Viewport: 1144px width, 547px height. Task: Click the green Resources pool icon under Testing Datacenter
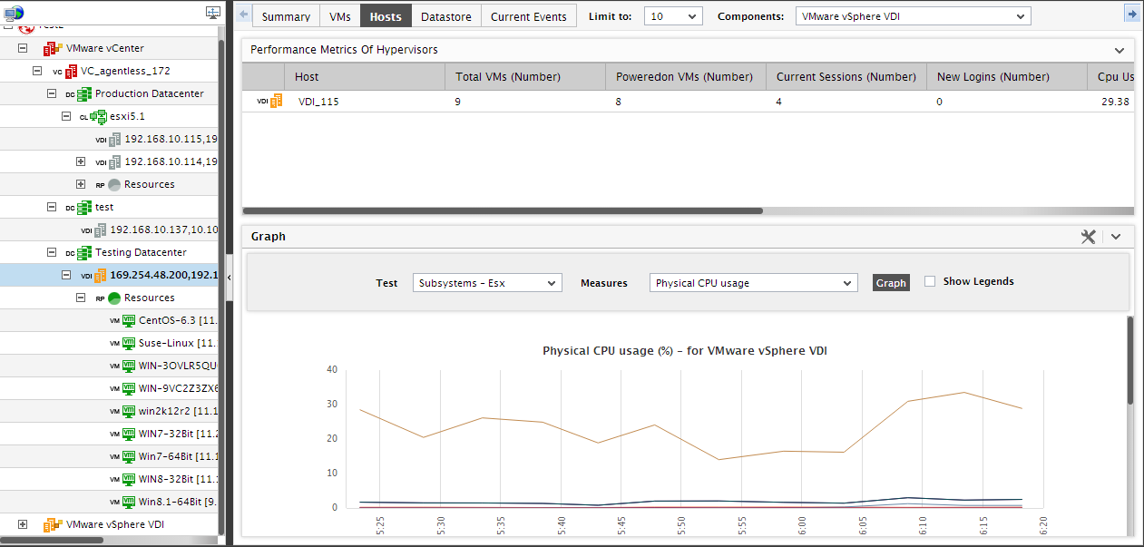click(x=114, y=298)
